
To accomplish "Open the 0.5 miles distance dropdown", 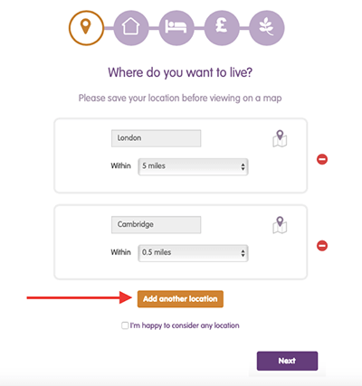I will point(193,253).
